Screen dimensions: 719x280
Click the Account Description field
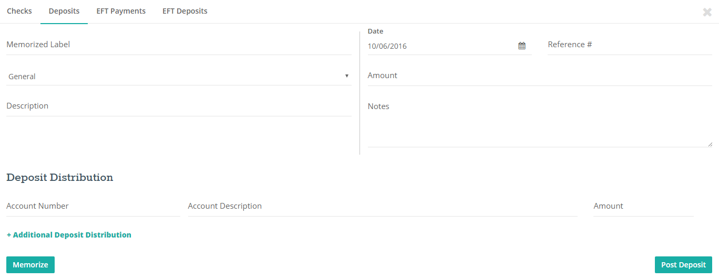coord(383,207)
